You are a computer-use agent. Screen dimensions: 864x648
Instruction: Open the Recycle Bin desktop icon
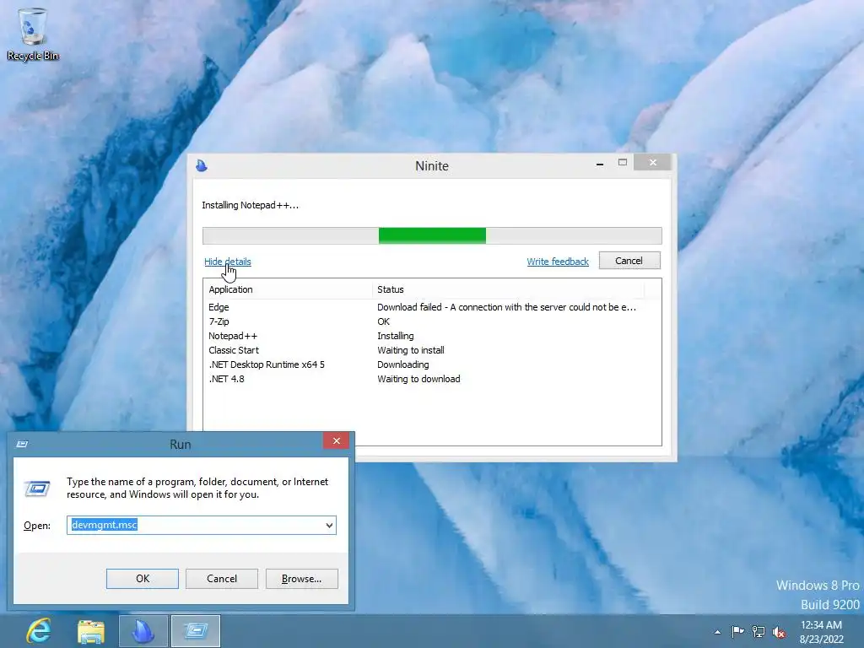(x=33, y=34)
